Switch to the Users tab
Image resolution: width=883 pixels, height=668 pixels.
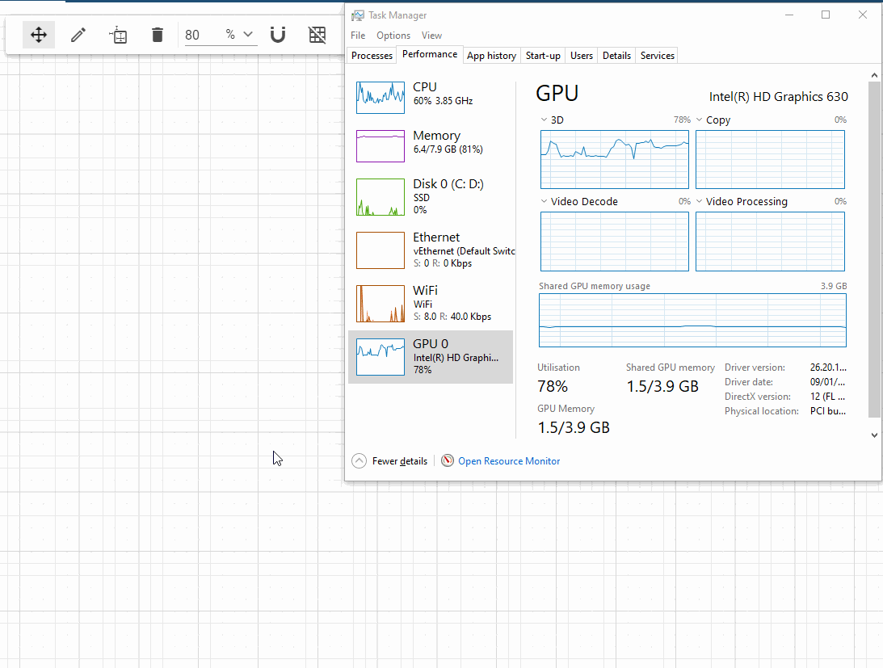point(581,56)
